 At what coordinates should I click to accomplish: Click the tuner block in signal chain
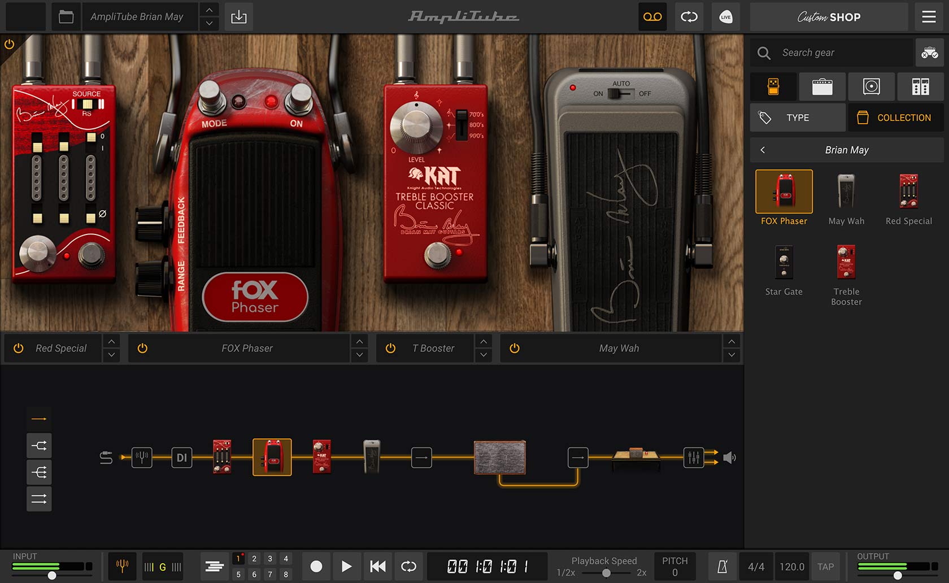142,457
